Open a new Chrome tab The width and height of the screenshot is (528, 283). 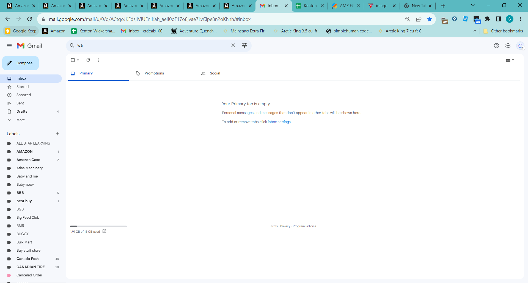(x=443, y=6)
